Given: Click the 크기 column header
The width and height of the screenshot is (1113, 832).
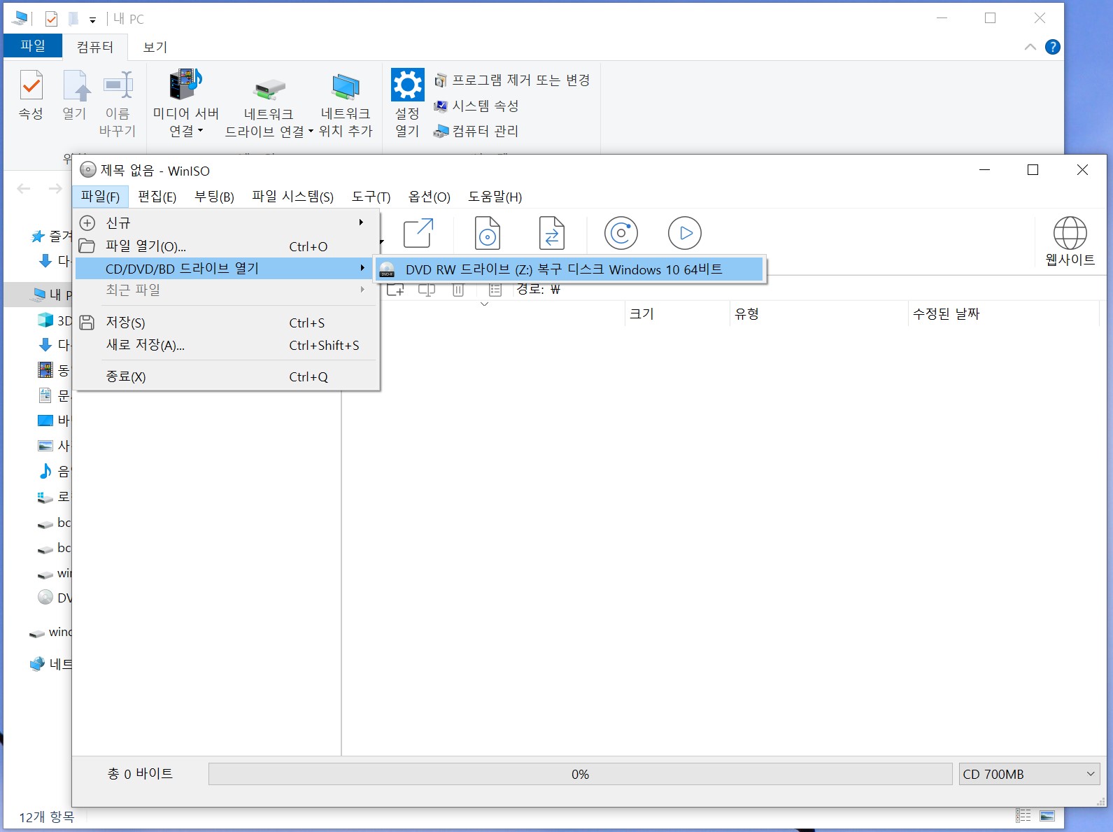Looking at the screenshot, I should [676, 314].
